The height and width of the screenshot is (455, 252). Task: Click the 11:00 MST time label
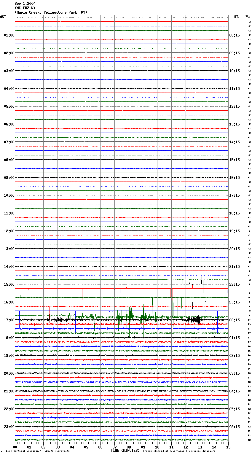point(9,213)
